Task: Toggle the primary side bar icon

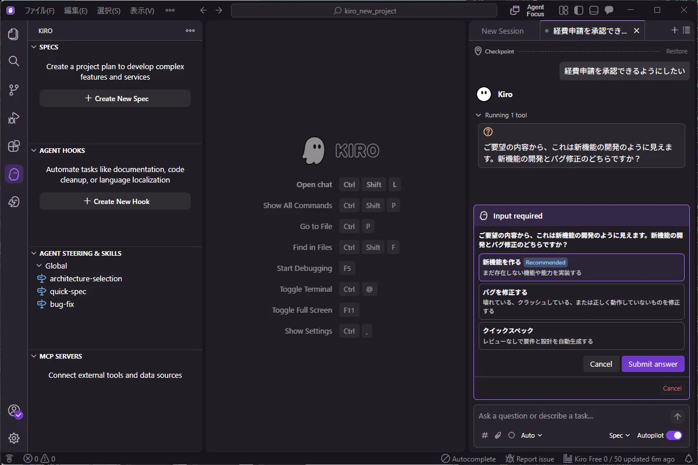Action: (578, 10)
